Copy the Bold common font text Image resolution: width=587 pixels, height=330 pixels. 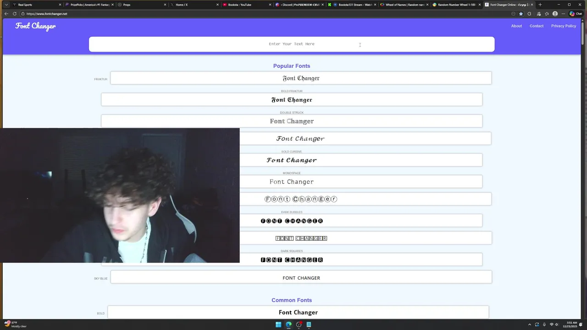(298, 312)
